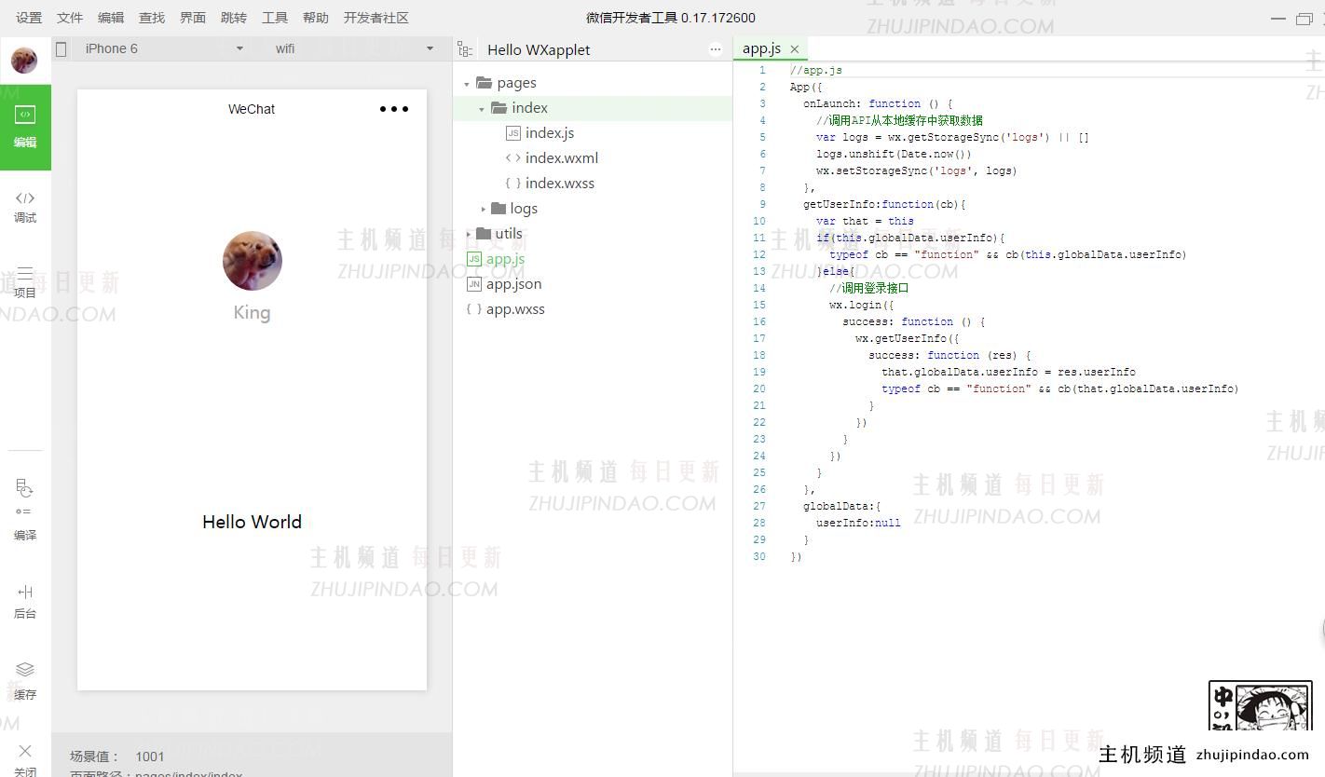This screenshot has width=1325, height=777.
Task: Open app.json in the file tree
Action: tap(513, 284)
